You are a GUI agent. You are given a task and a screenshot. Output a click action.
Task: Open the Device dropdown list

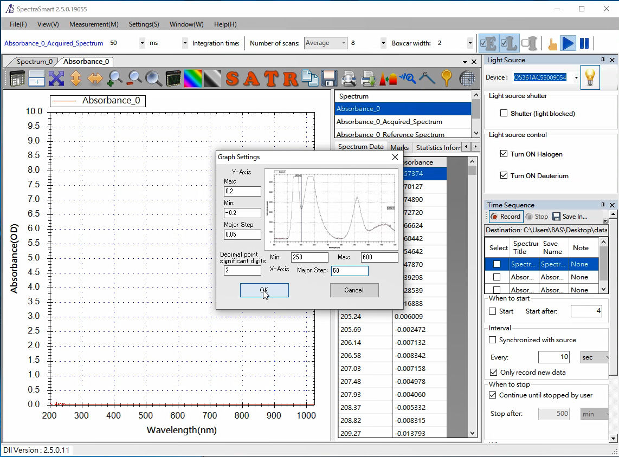(x=576, y=78)
